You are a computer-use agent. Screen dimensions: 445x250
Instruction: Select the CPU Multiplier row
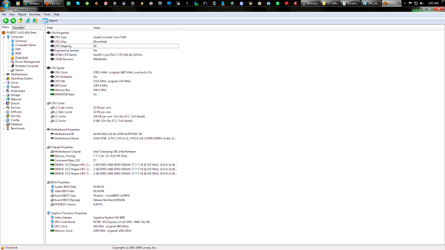click(114, 77)
